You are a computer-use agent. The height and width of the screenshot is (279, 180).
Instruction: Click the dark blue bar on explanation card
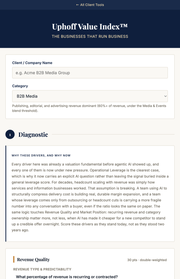tap(6, 194)
